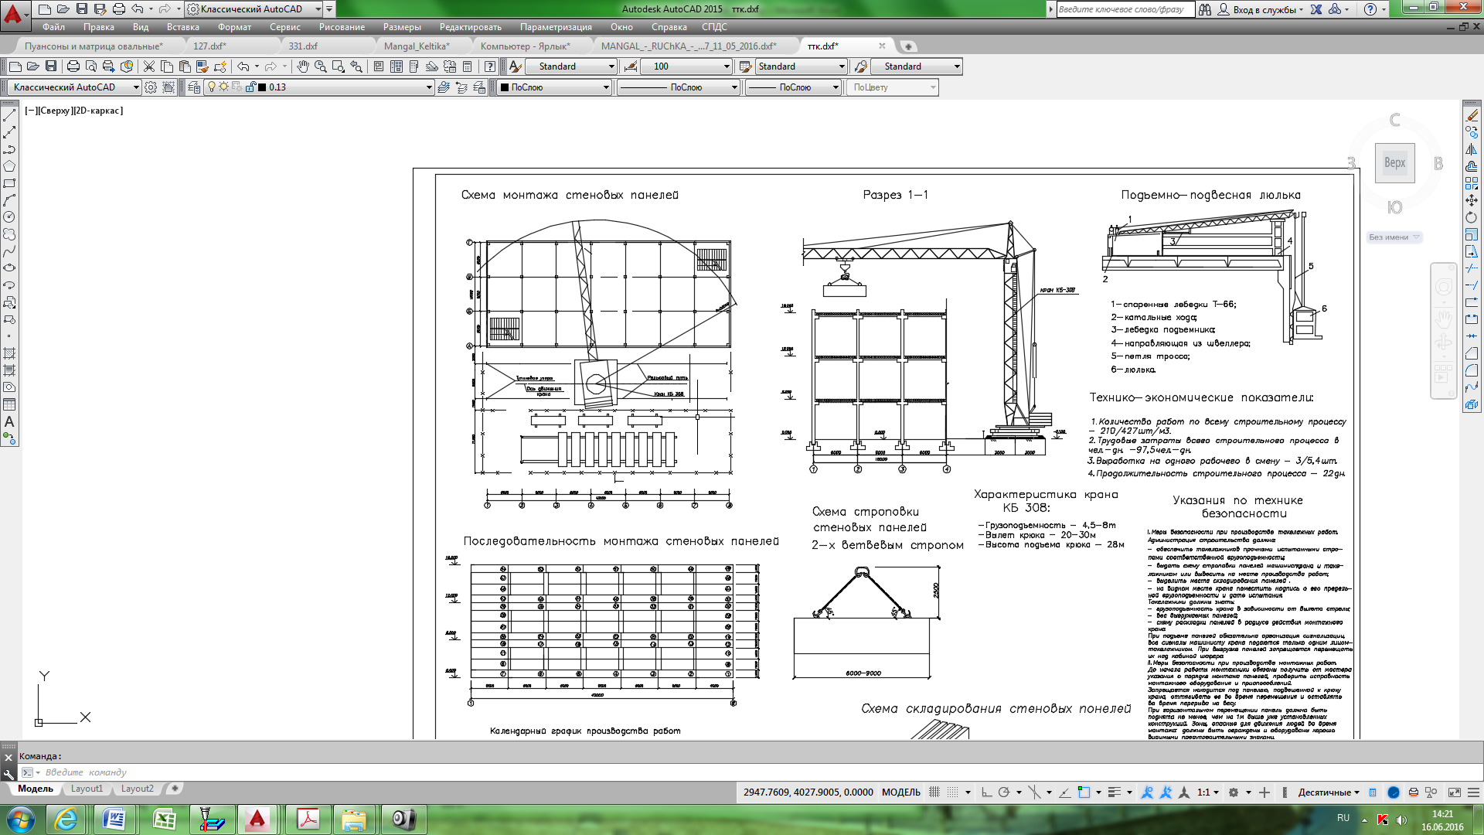Open the Без имени UCS menu
This screenshot has height=835, width=1484.
1394,237
